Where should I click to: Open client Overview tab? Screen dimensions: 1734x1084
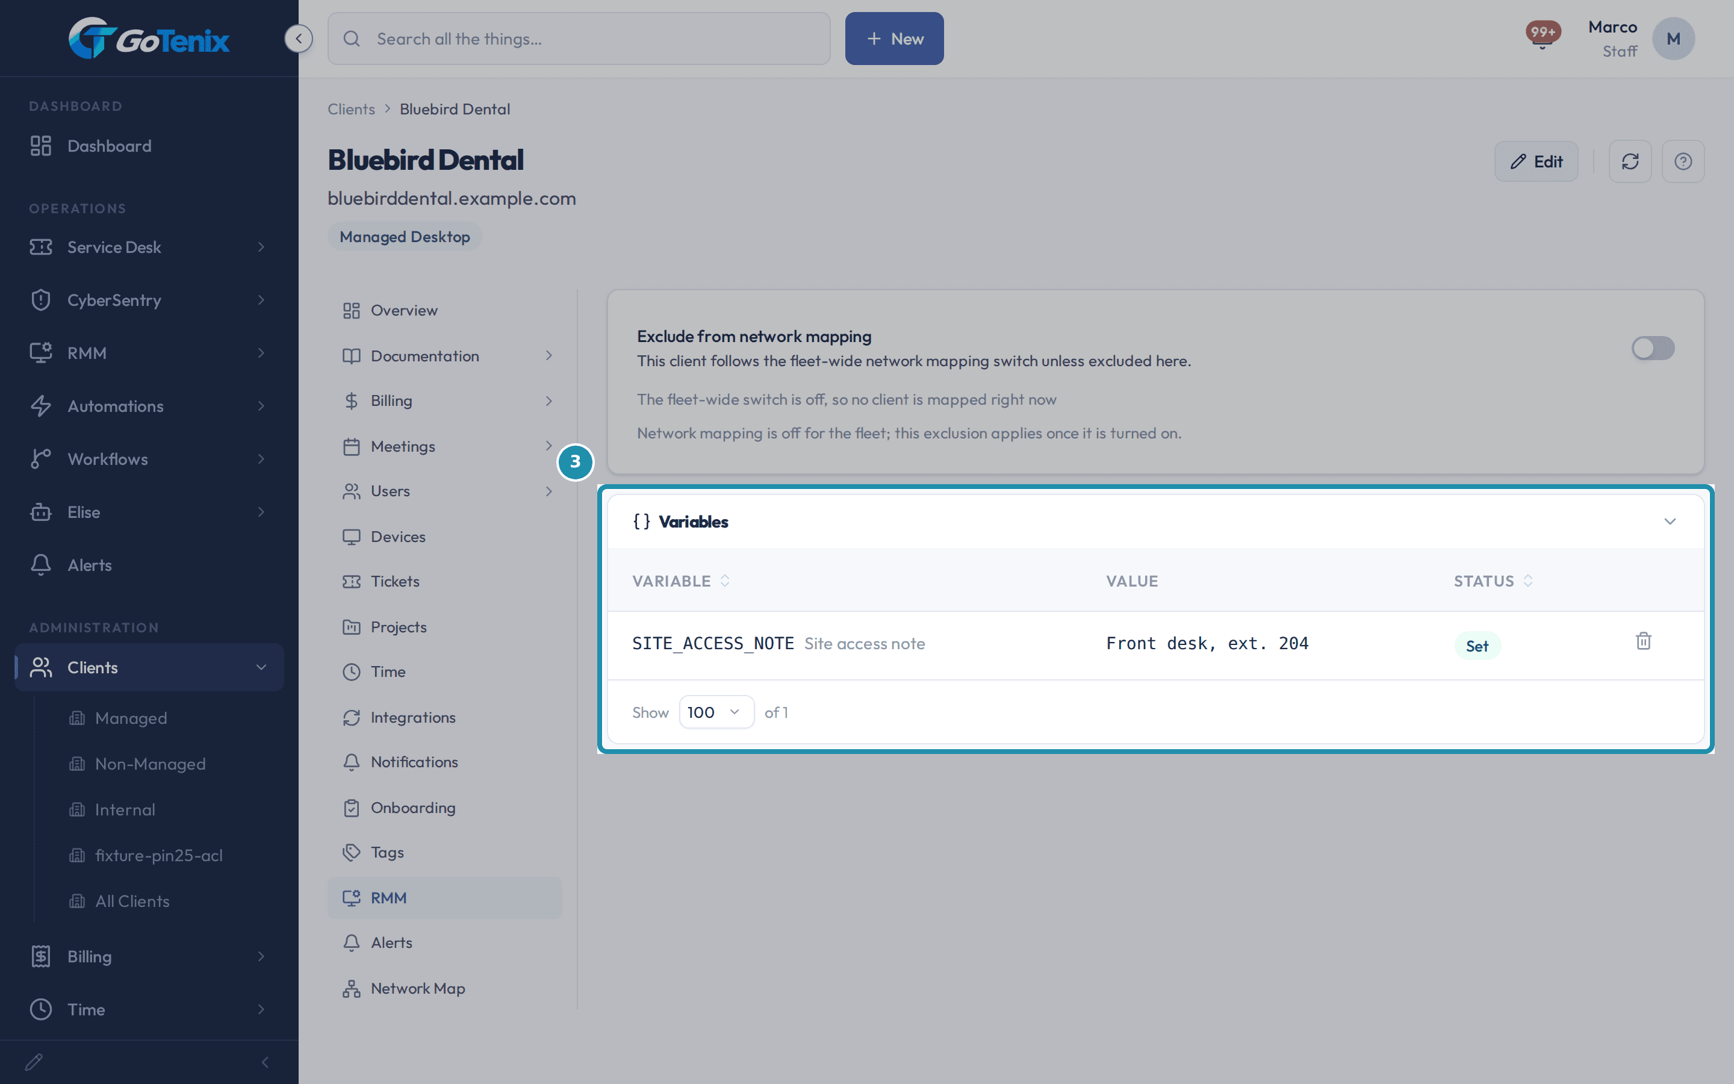tap(444, 310)
